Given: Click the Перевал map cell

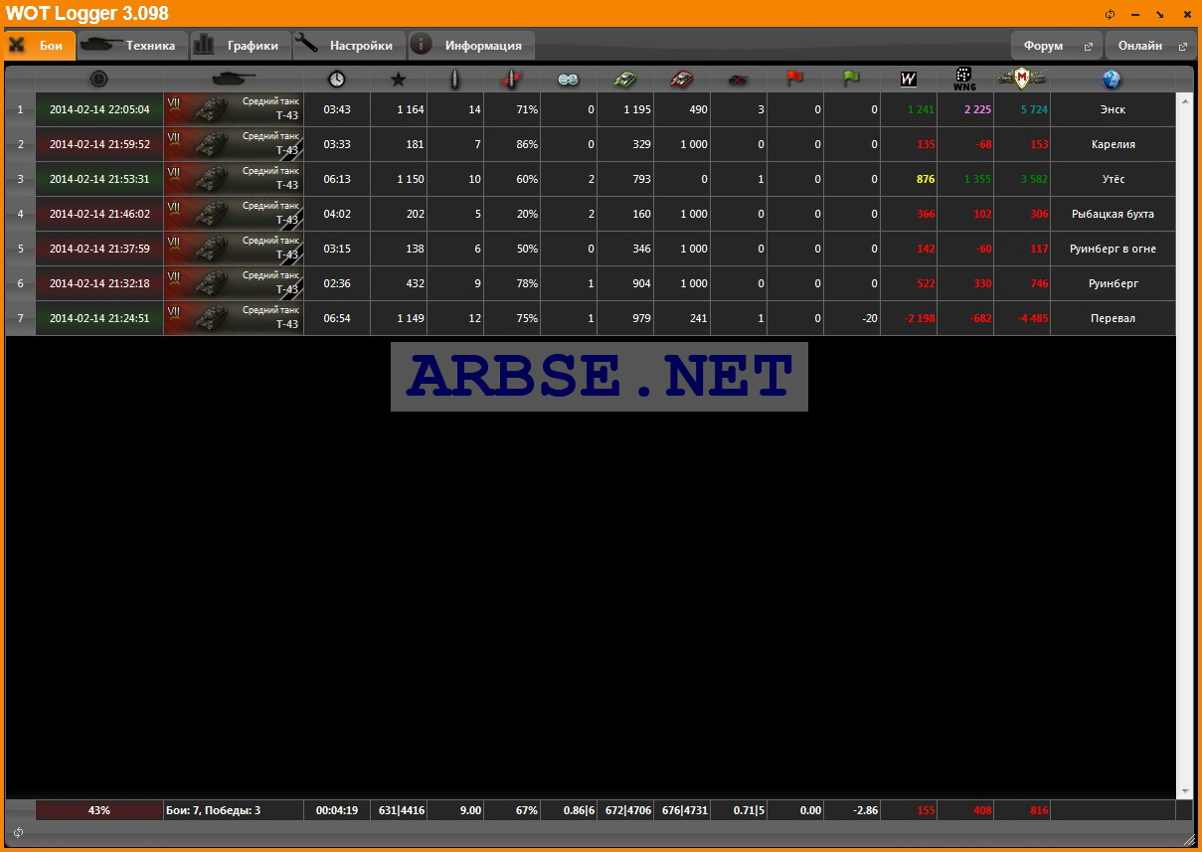Looking at the screenshot, I should 1113,318.
